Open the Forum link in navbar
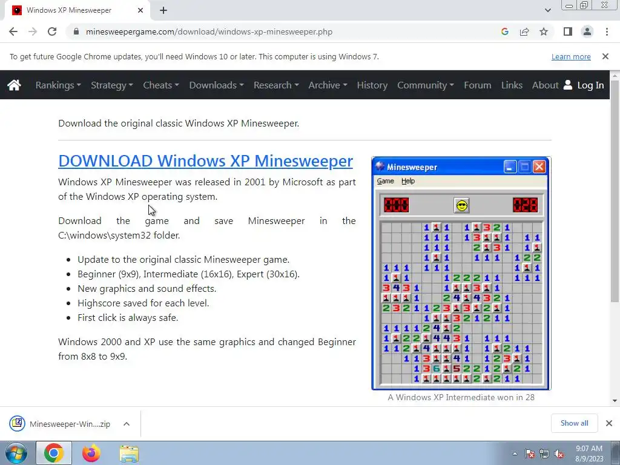The width and height of the screenshot is (620, 465). 478,85
